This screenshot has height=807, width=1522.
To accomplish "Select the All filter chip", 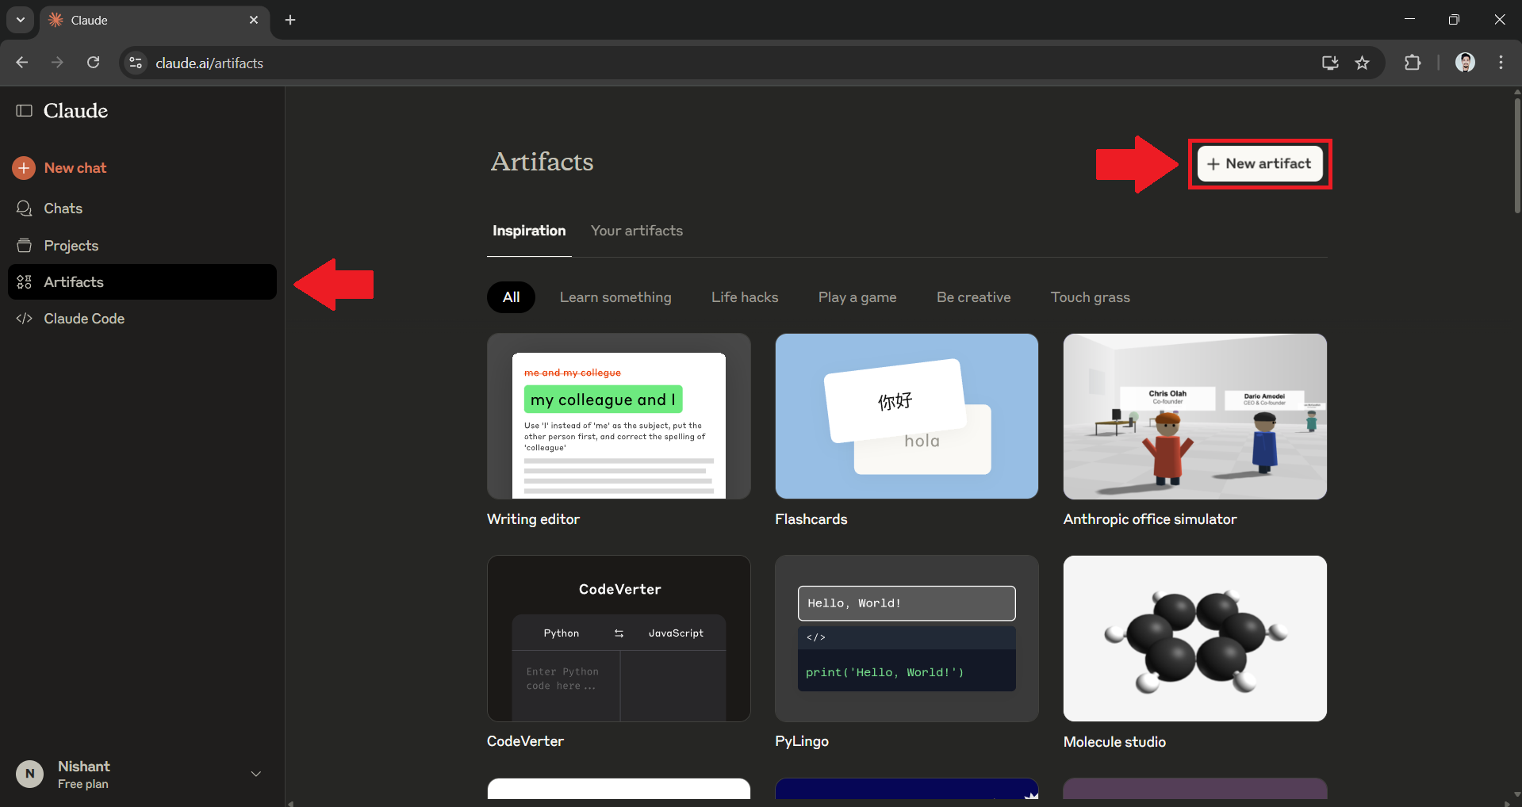I will 512,297.
